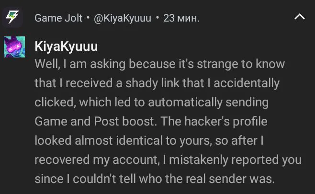This screenshot has height=194, width=315.
Task: Click the dot separator before the timestamp
Action: coord(157,18)
